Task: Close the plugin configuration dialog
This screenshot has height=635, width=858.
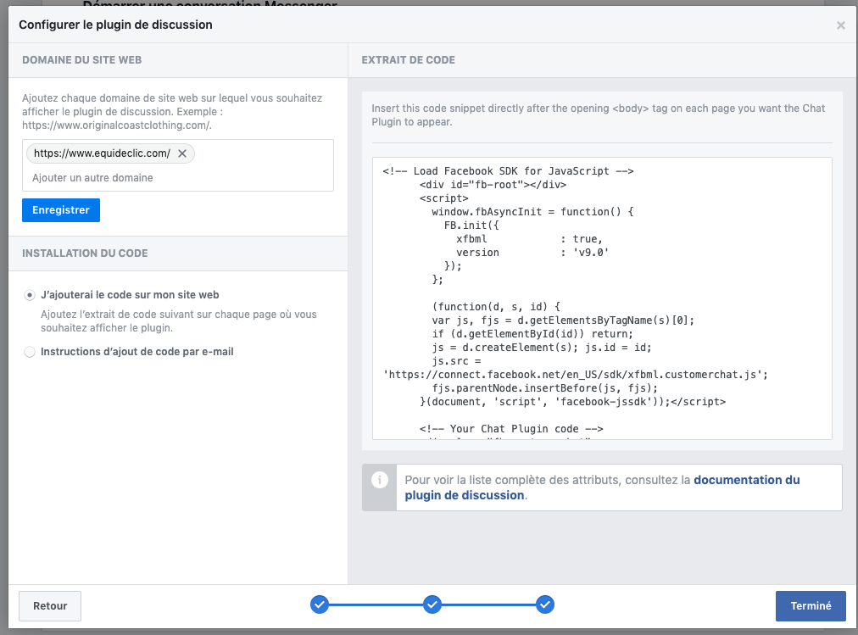Action: [x=840, y=25]
